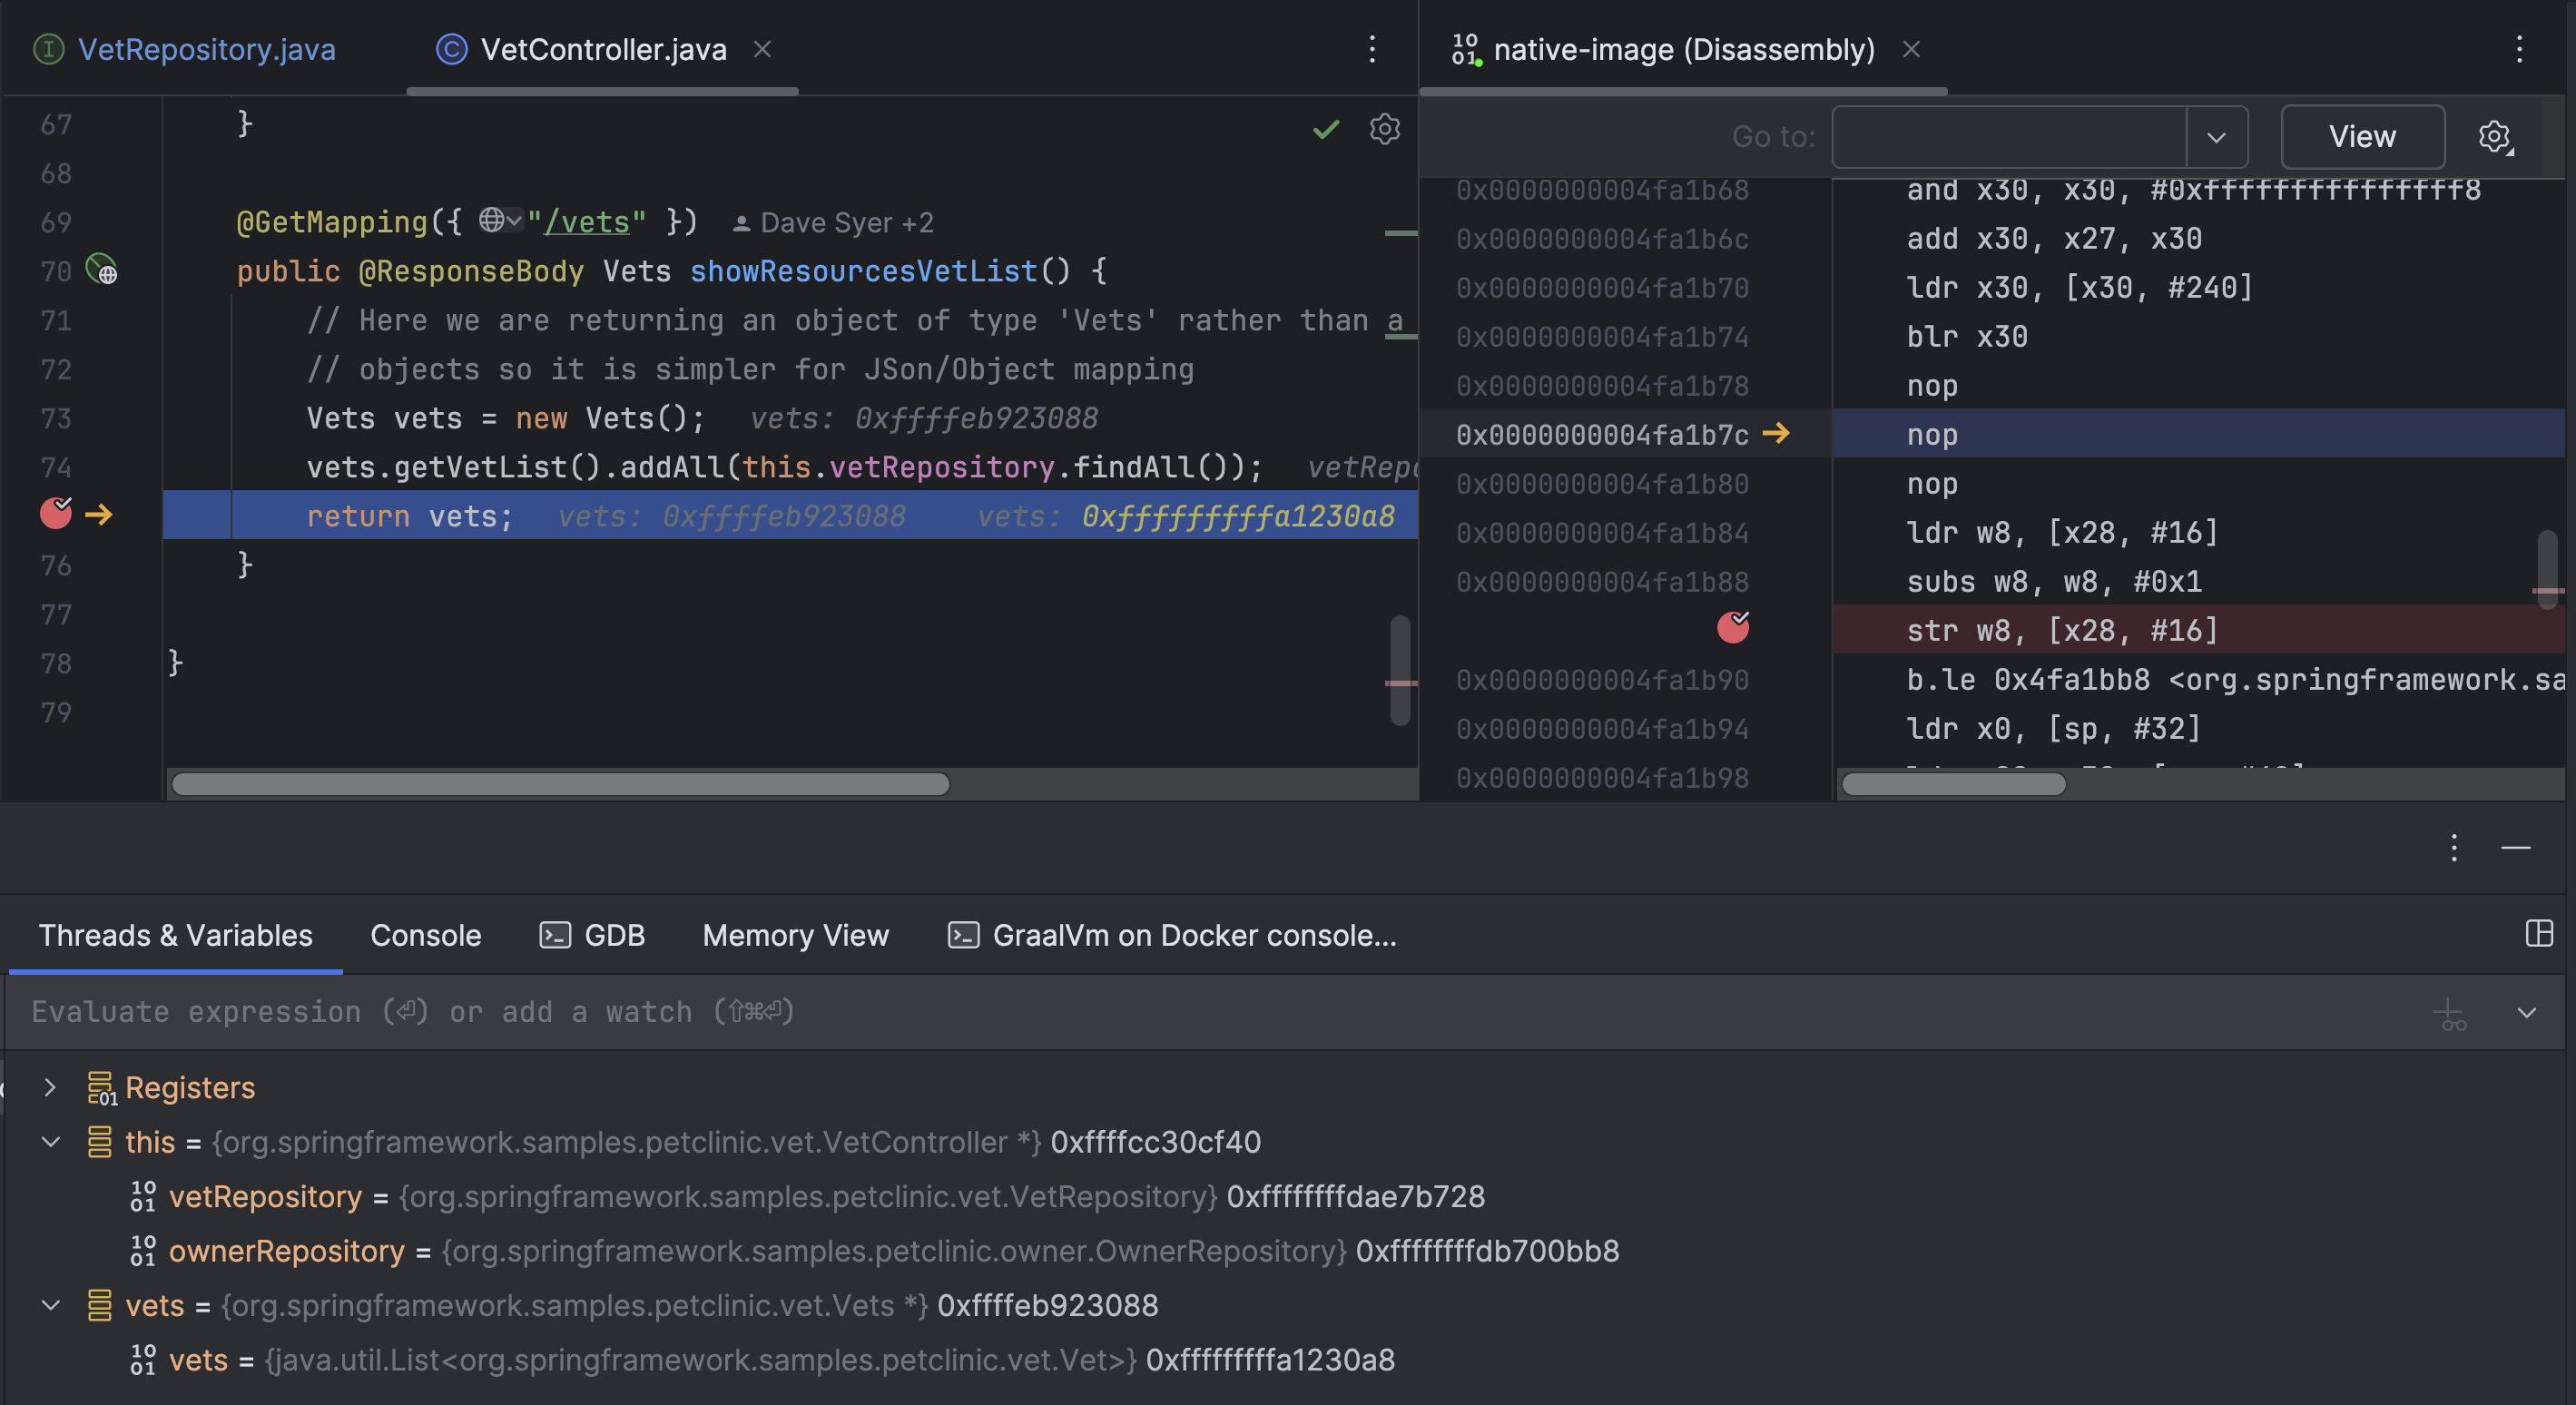2576x1405 pixels.
Task: Collapse the this variable node
Action: click(51, 1143)
